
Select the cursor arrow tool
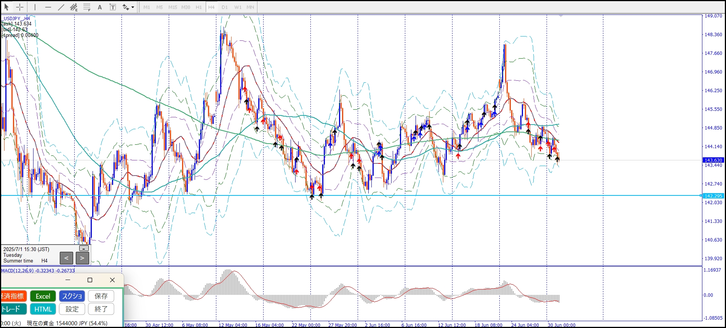pos(6,7)
